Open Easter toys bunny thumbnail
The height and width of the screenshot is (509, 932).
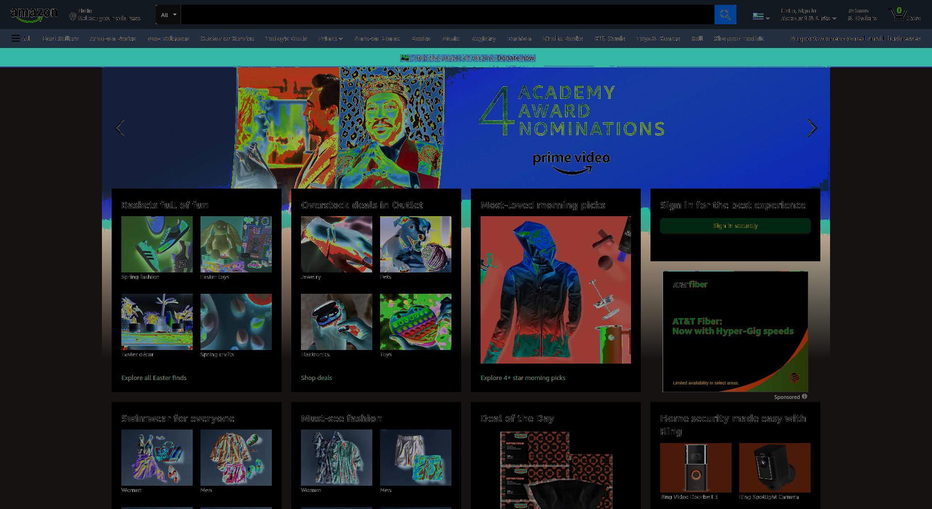(x=236, y=244)
